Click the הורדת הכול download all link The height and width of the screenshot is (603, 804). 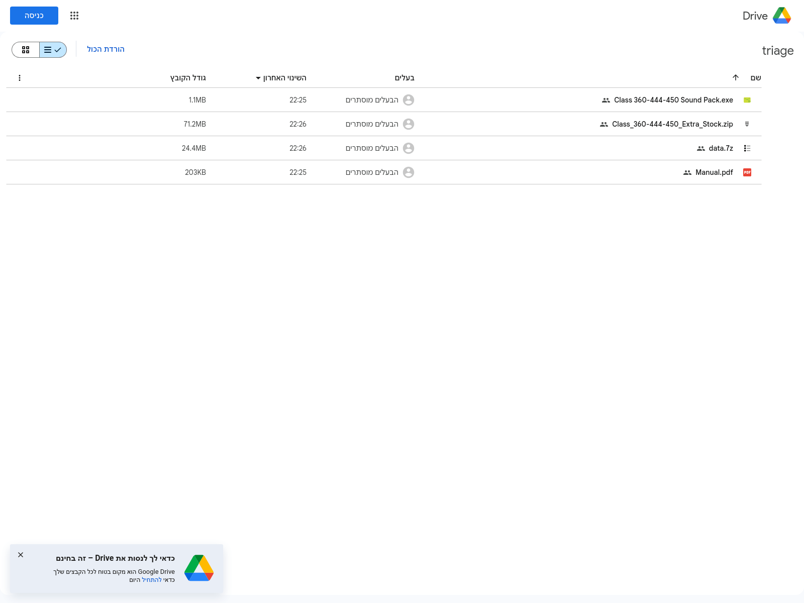(x=106, y=49)
